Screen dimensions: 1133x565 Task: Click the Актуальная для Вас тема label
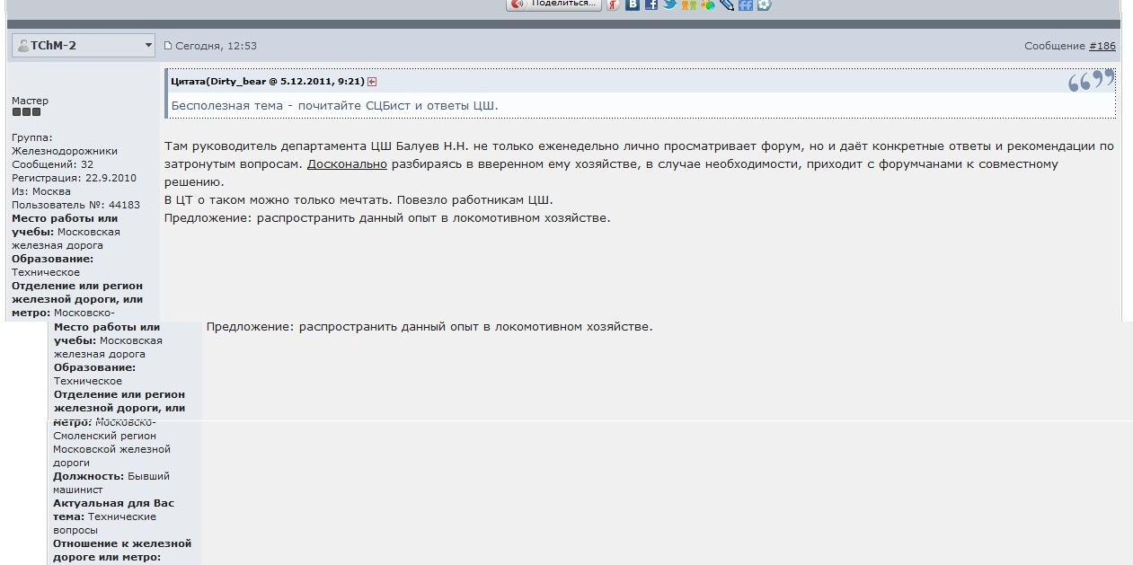pos(114,509)
